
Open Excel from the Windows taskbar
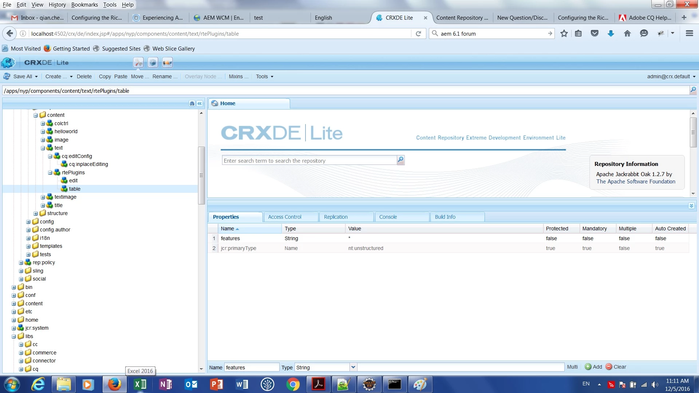[140, 384]
